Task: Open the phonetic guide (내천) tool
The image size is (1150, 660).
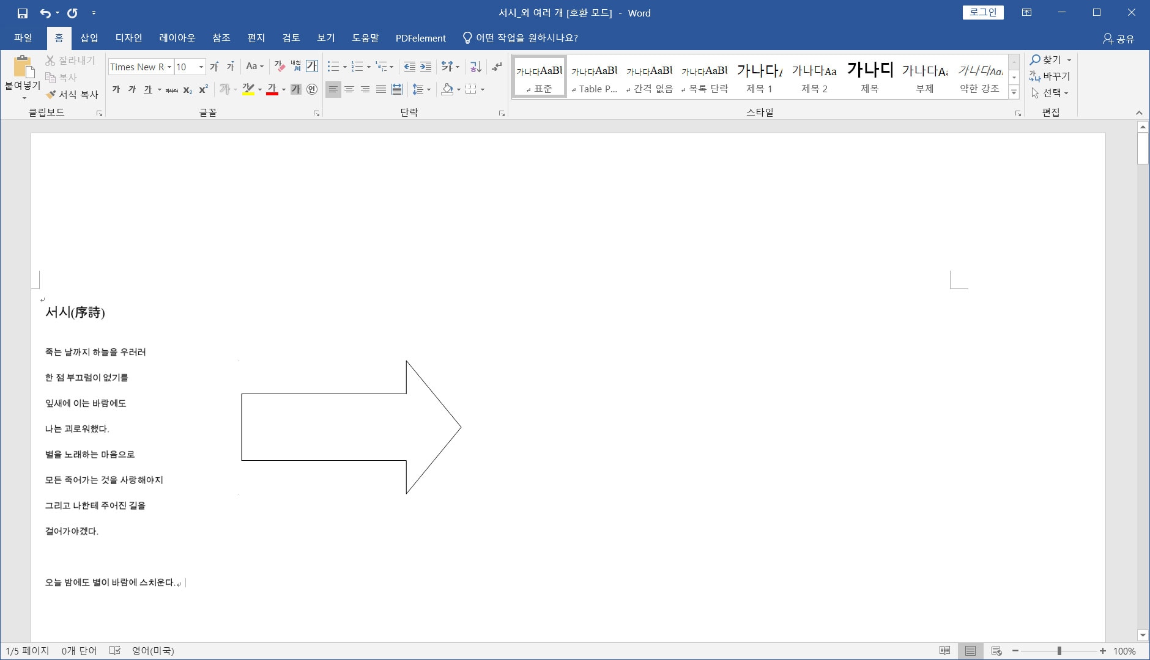Action: point(295,66)
